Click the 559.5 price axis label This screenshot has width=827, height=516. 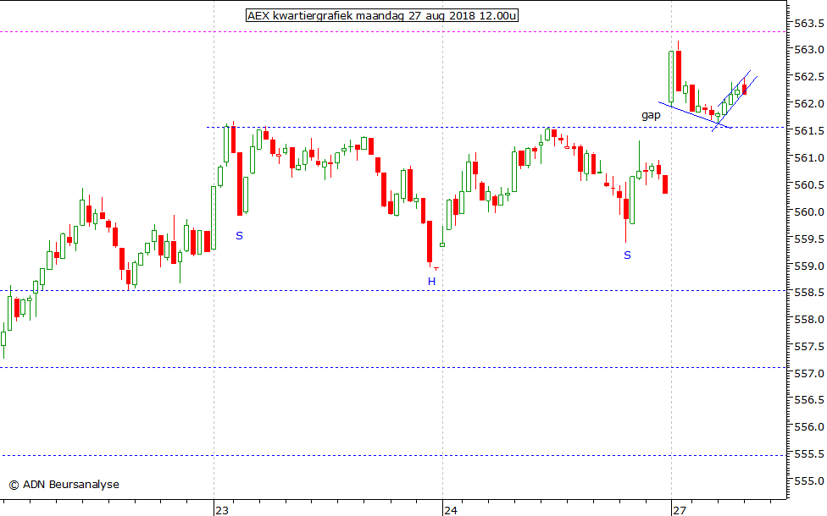click(809, 239)
